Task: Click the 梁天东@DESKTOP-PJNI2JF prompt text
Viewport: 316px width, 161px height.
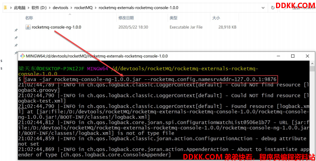Action: [x=51, y=69]
